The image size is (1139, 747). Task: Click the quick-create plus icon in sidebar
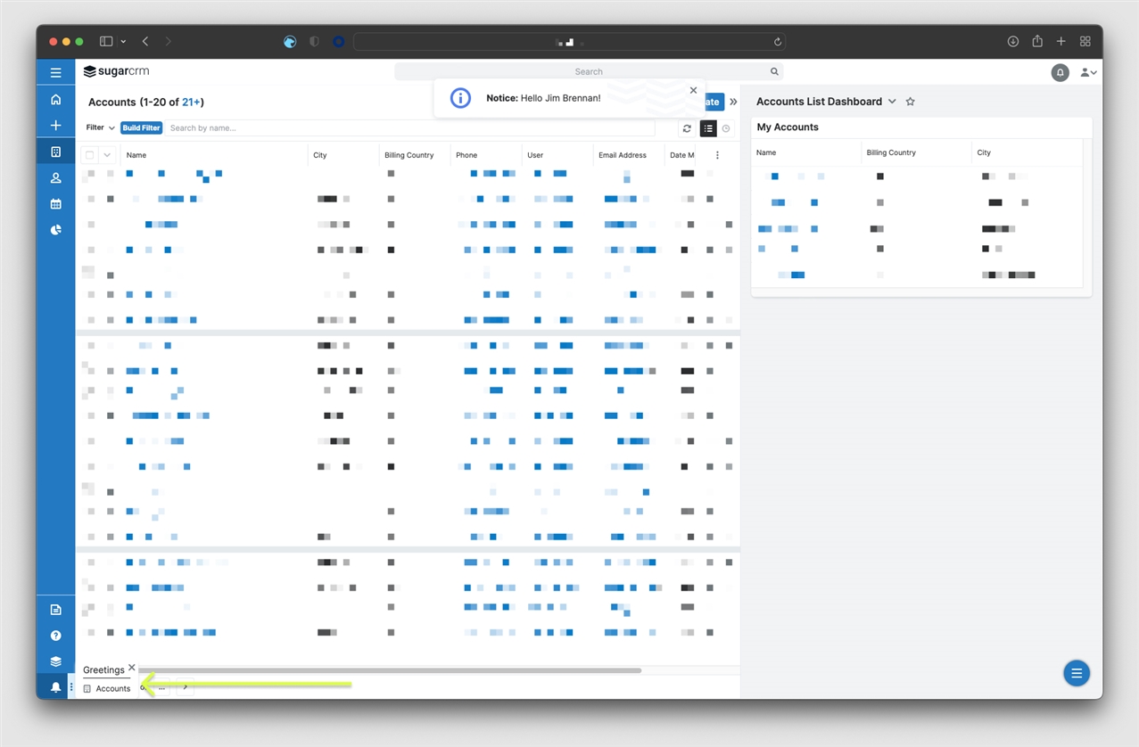(55, 126)
